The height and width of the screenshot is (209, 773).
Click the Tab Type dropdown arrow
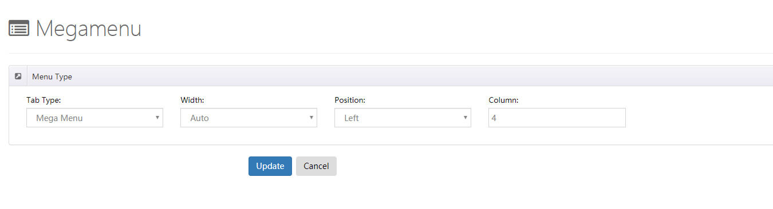157,118
